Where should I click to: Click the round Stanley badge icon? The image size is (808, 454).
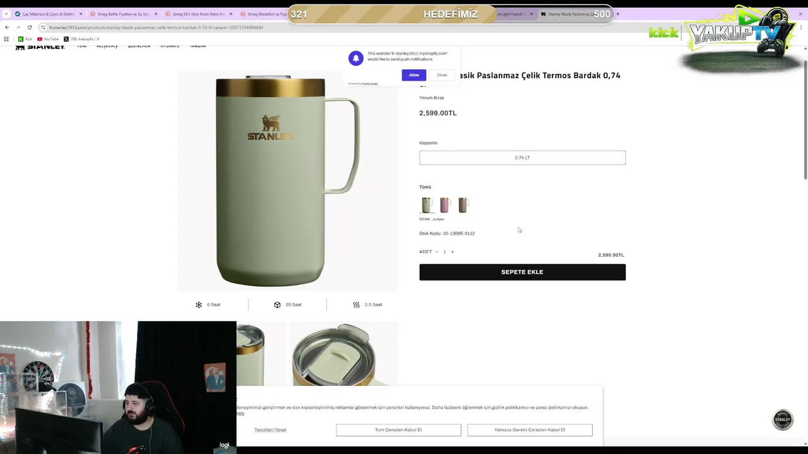pos(783,419)
